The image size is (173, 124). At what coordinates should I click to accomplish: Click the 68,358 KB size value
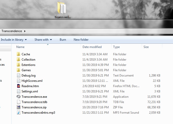[x=154, y=107]
